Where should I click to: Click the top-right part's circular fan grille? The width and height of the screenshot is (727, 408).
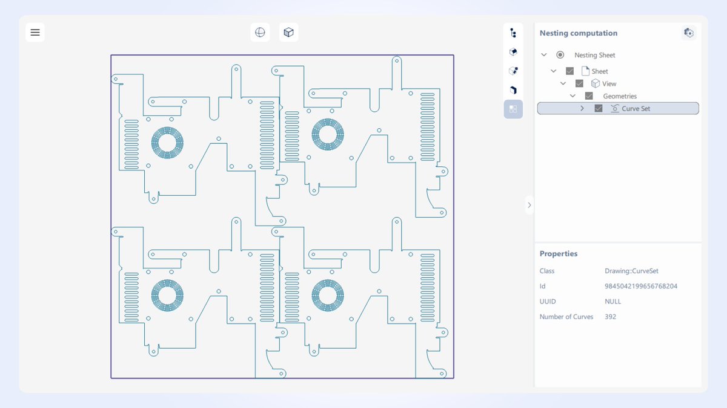(328, 134)
